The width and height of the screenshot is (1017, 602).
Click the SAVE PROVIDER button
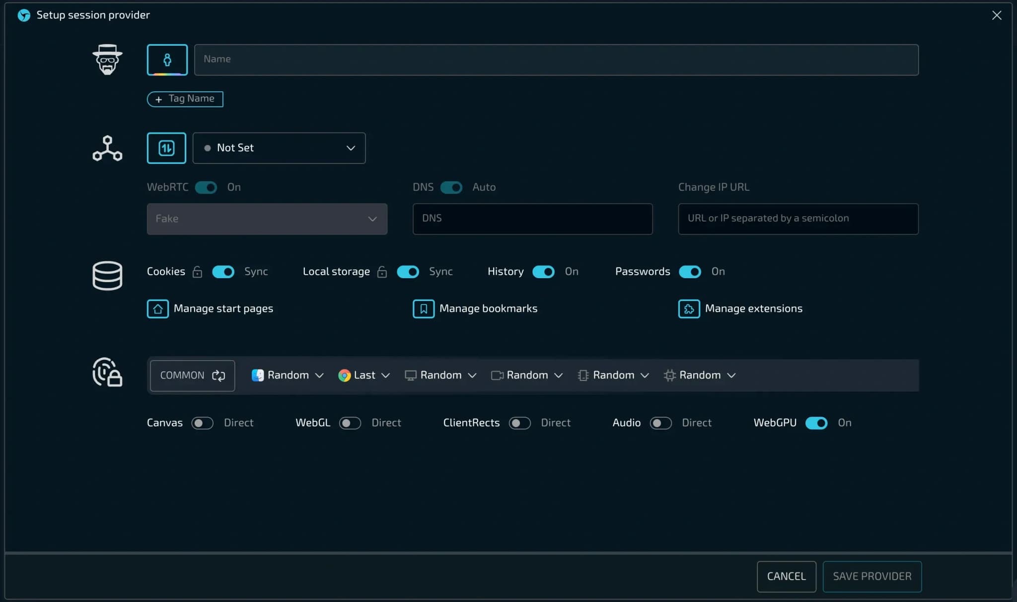point(872,576)
